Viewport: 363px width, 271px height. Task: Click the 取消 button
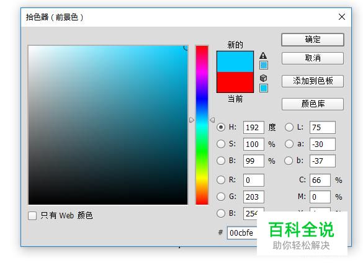coord(313,58)
